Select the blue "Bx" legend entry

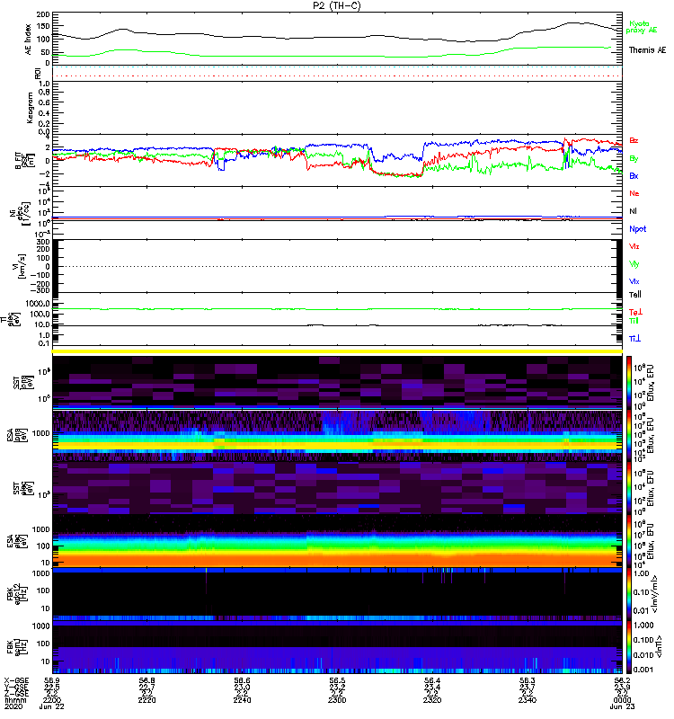634,176
